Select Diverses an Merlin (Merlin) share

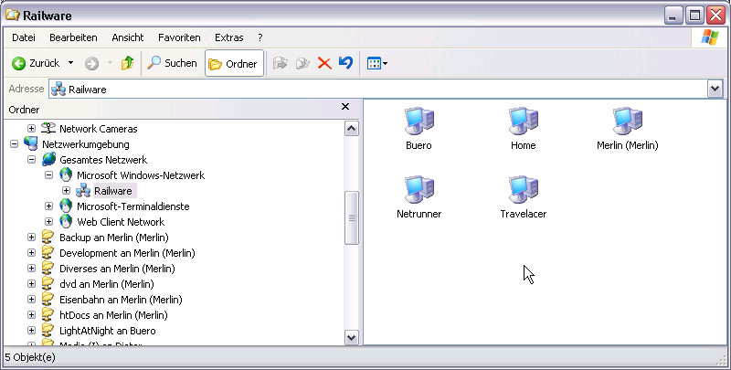[117, 269]
